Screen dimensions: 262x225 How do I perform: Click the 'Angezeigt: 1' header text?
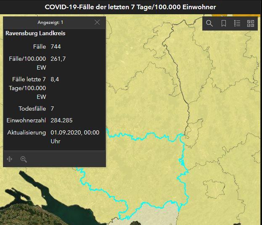pyautogui.click(x=50, y=22)
